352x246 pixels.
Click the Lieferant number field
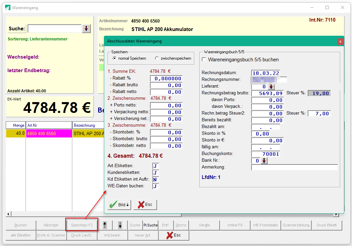(259, 87)
